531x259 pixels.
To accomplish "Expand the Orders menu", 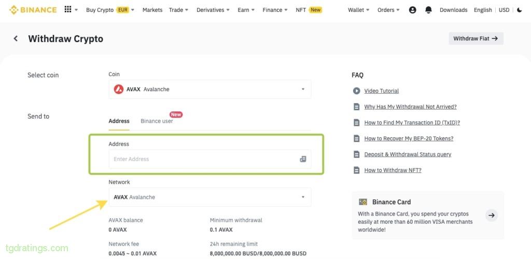I will pyautogui.click(x=388, y=10).
